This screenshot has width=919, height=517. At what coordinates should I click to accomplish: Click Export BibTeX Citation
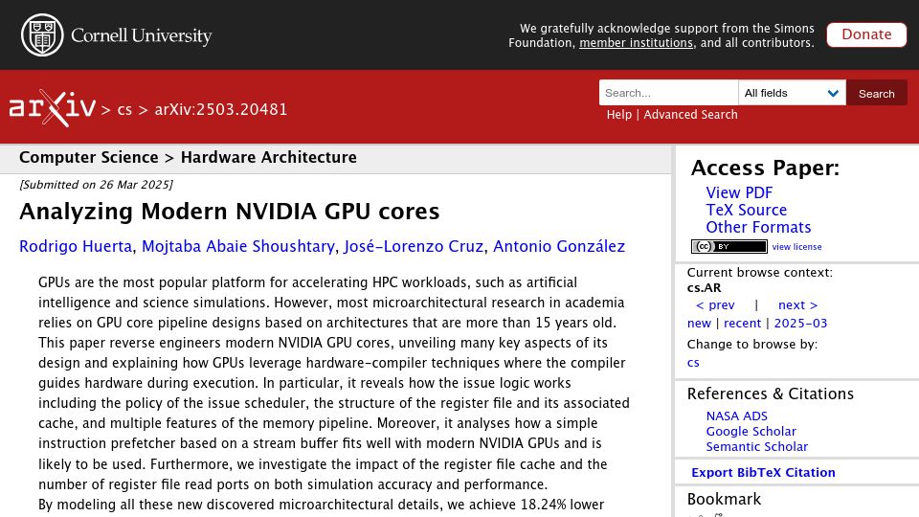(763, 472)
